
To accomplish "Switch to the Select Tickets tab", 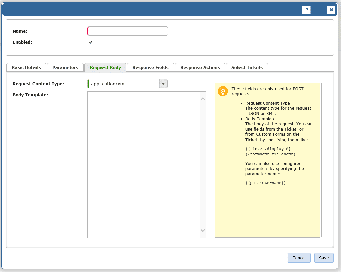I will (x=247, y=67).
